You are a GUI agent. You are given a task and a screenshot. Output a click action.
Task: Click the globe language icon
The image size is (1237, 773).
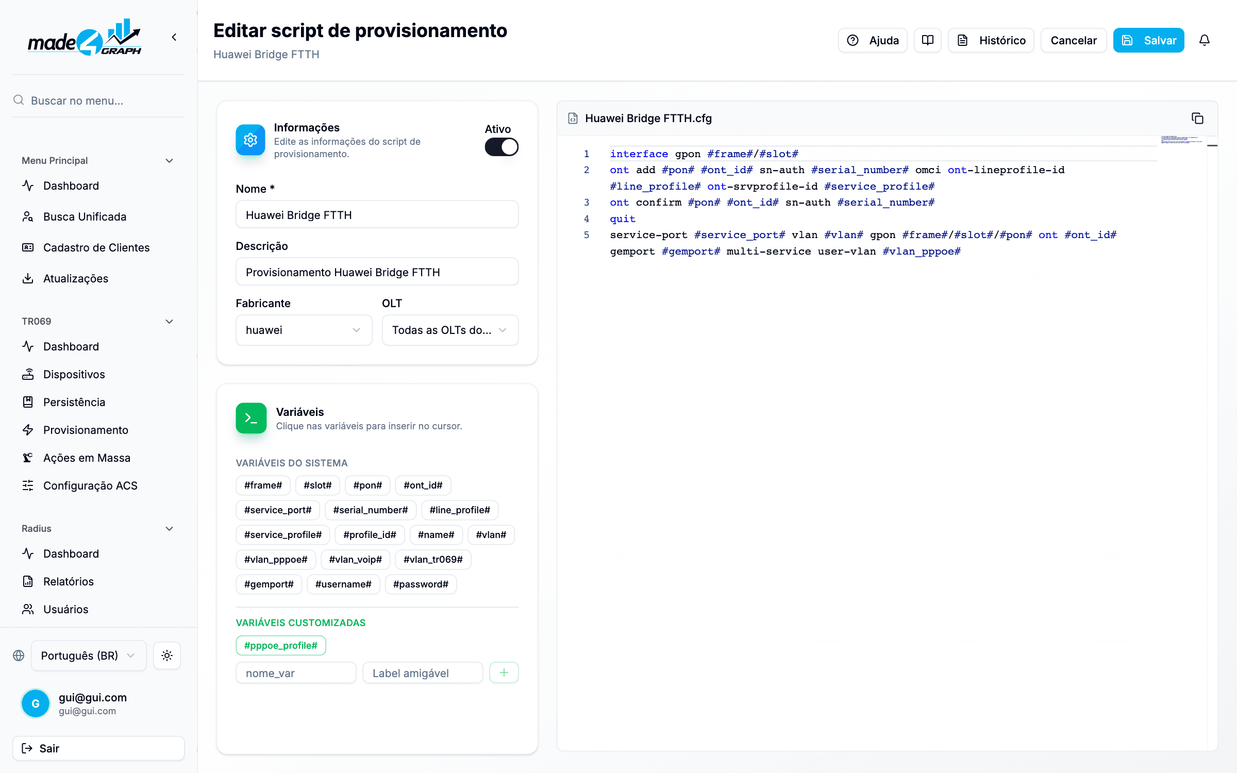coord(19,656)
